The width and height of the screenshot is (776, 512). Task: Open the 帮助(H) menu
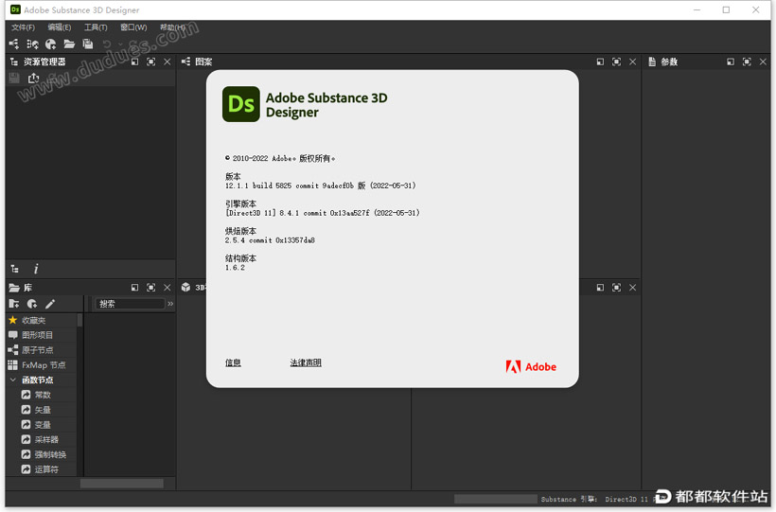pos(172,27)
